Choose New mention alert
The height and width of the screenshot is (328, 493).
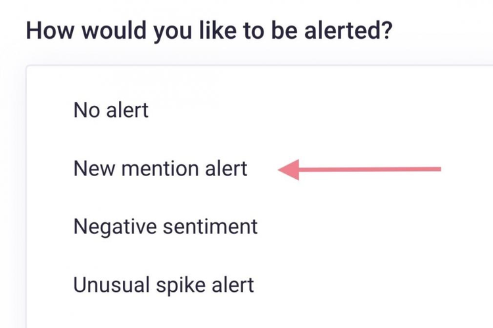160,168
